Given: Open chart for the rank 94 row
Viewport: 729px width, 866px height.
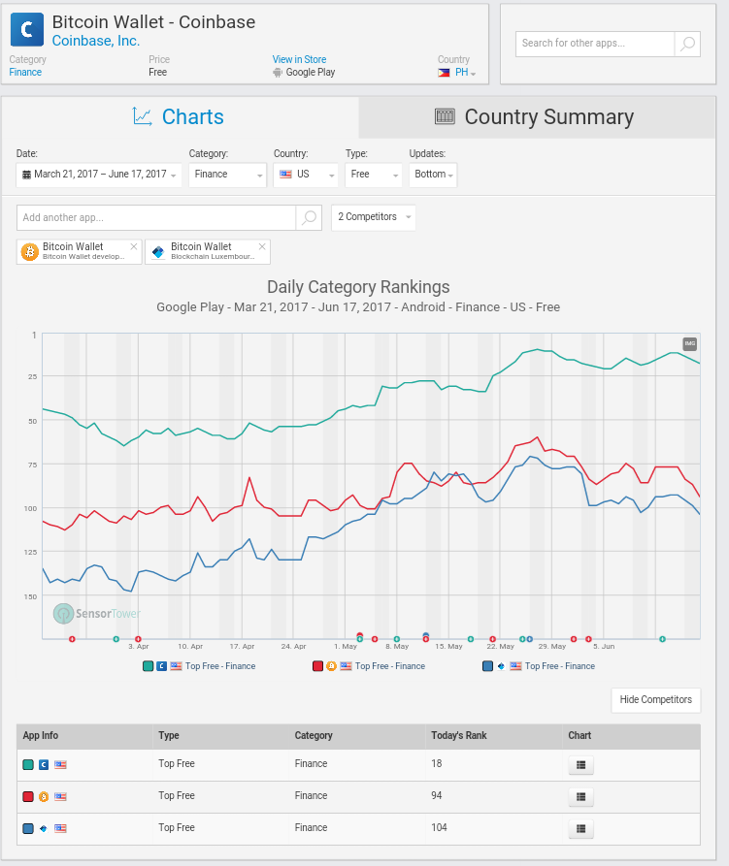Looking at the screenshot, I should point(580,797).
